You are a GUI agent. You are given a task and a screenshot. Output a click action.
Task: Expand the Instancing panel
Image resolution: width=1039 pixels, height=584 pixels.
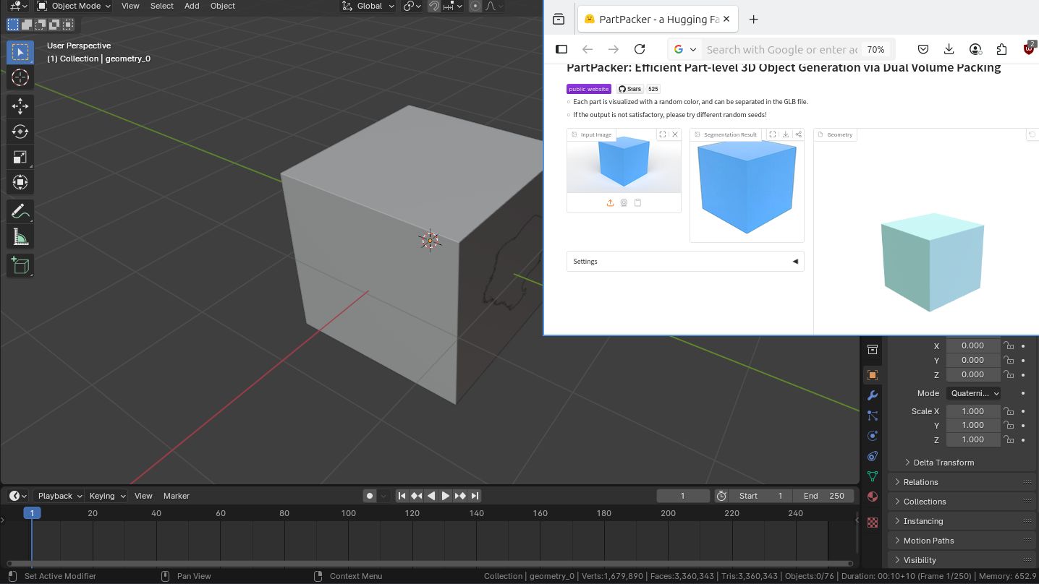[961, 521]
